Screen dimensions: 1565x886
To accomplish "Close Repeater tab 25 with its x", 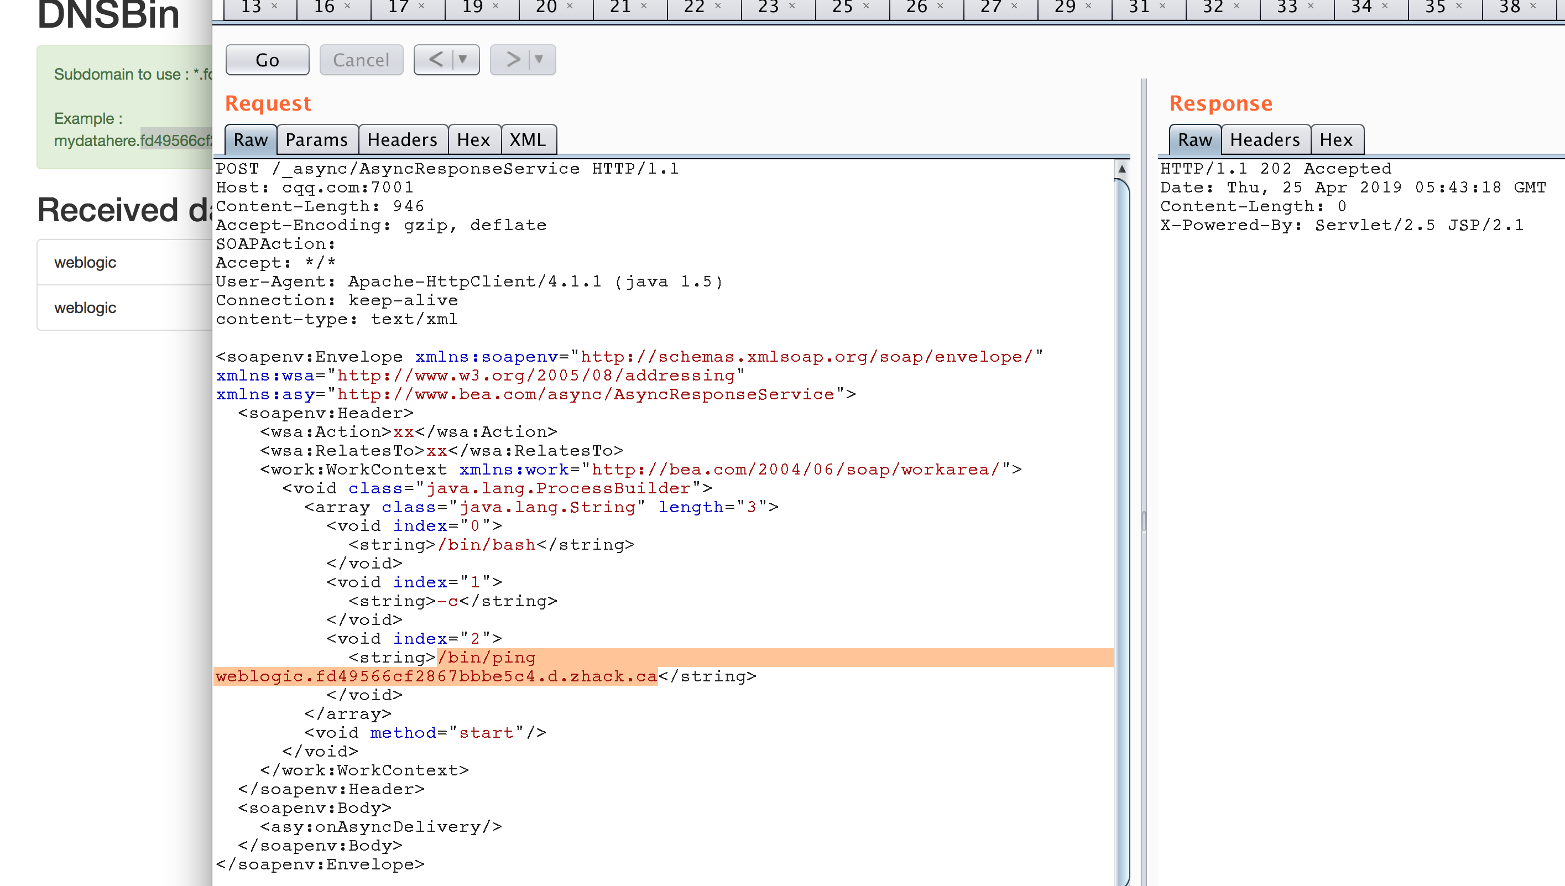I will [866, 6].
